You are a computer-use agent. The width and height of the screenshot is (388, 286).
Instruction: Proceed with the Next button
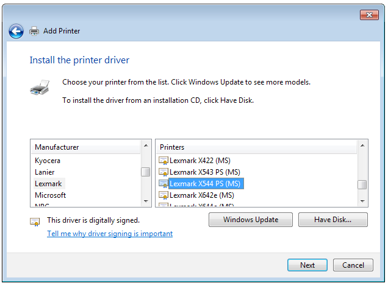307,265
